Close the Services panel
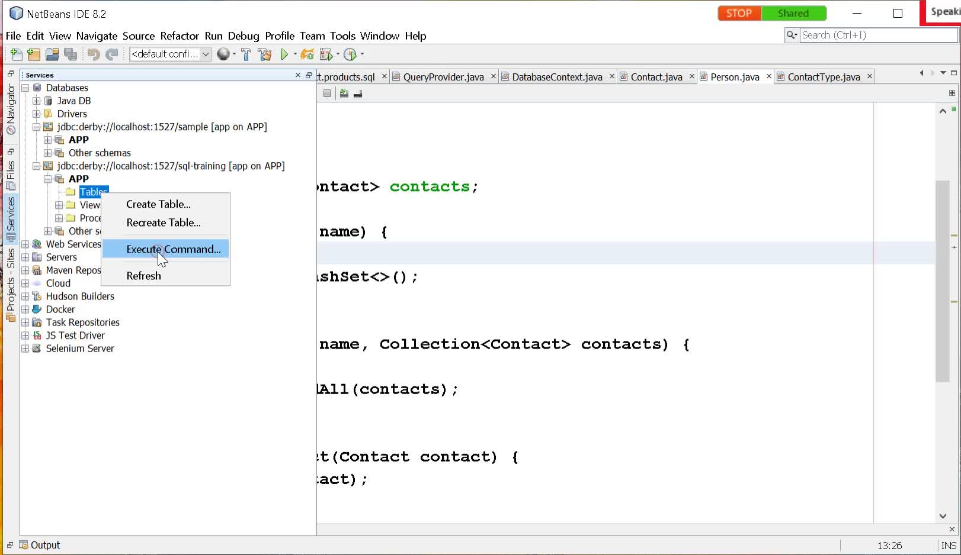 point(298,75)
